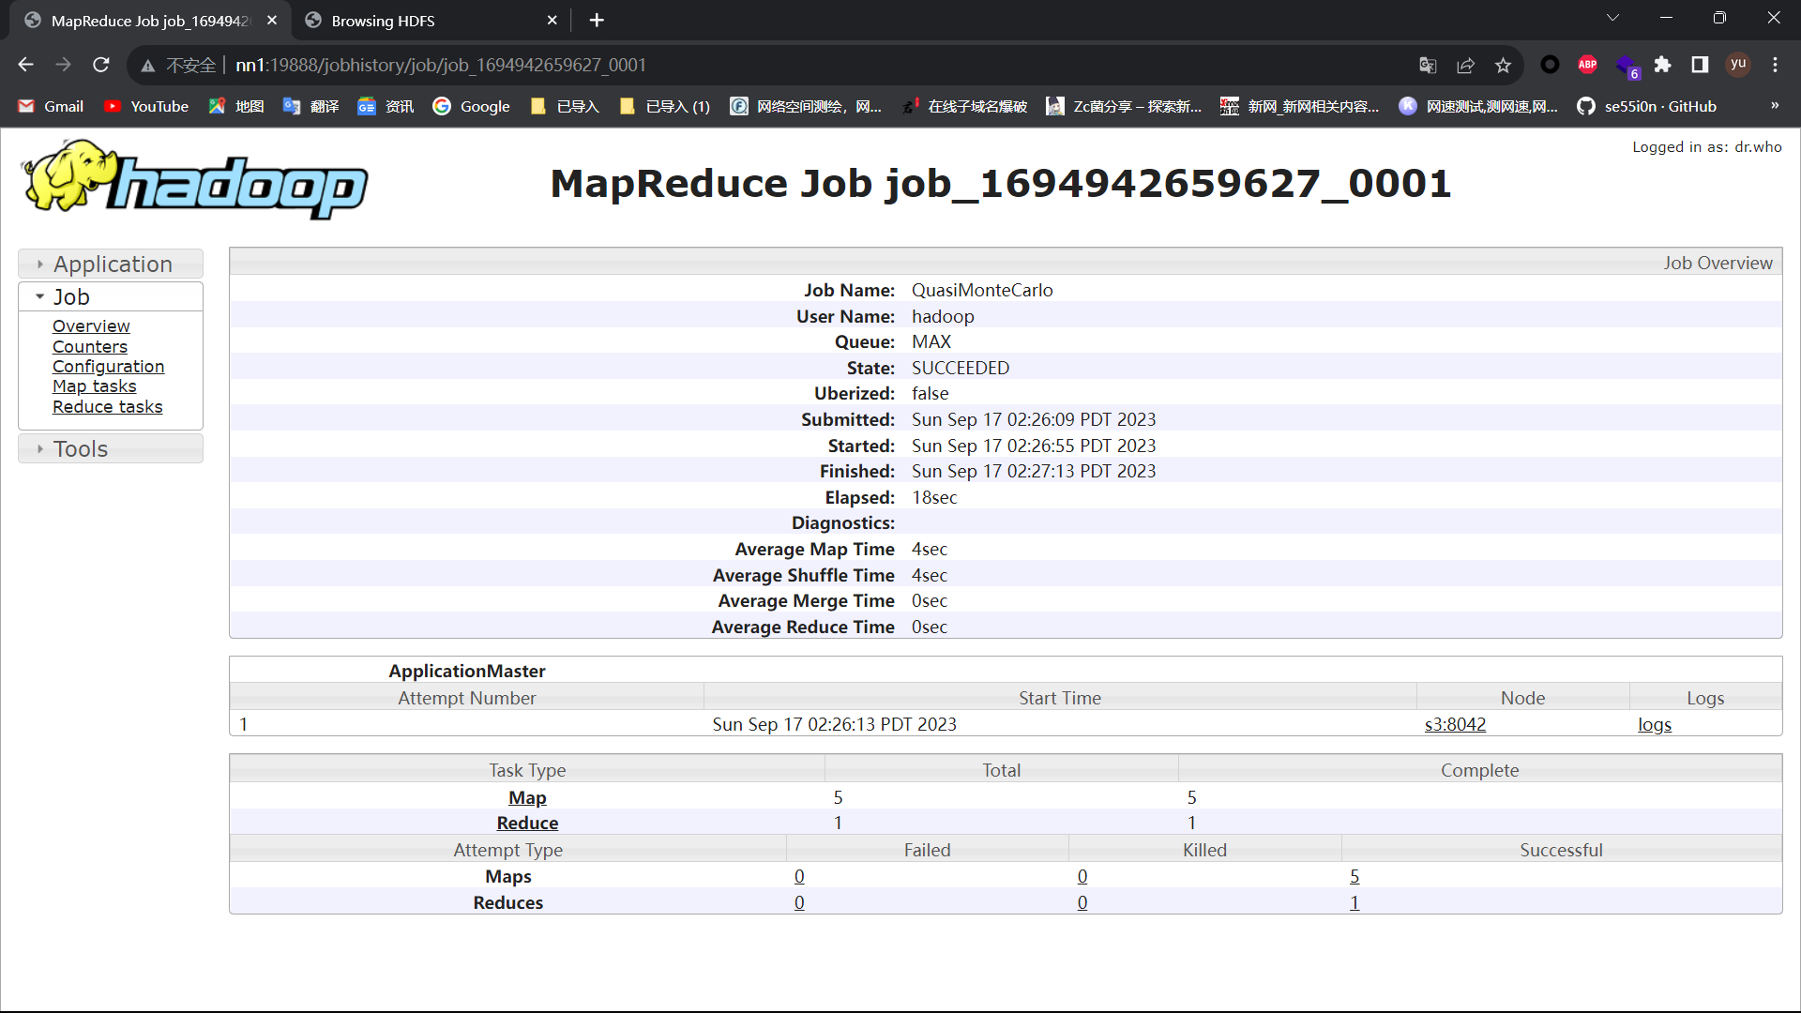Open a new browser tab
This screenshot has height=1013, width=1801.
point(597,21)
